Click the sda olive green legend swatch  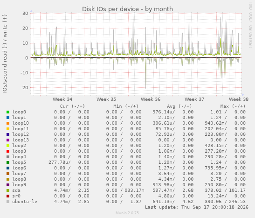tap(8, 190)
